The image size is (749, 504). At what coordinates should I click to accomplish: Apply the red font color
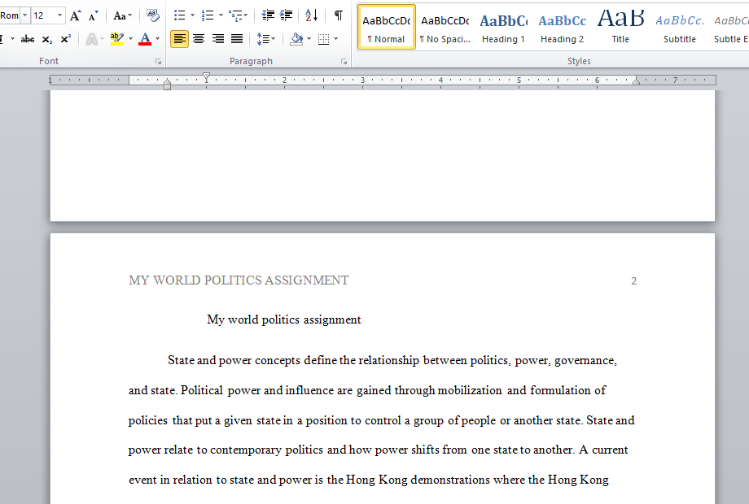tap(145, 39)
